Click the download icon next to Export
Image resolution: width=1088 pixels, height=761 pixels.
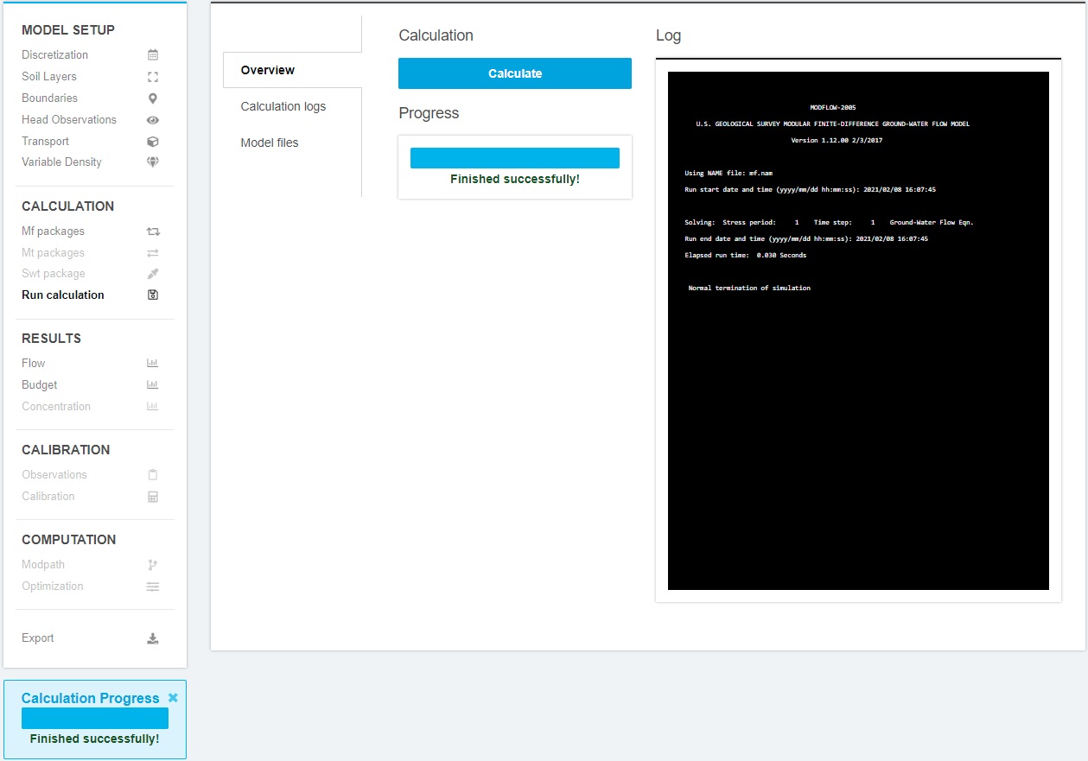tap(153, 638)
